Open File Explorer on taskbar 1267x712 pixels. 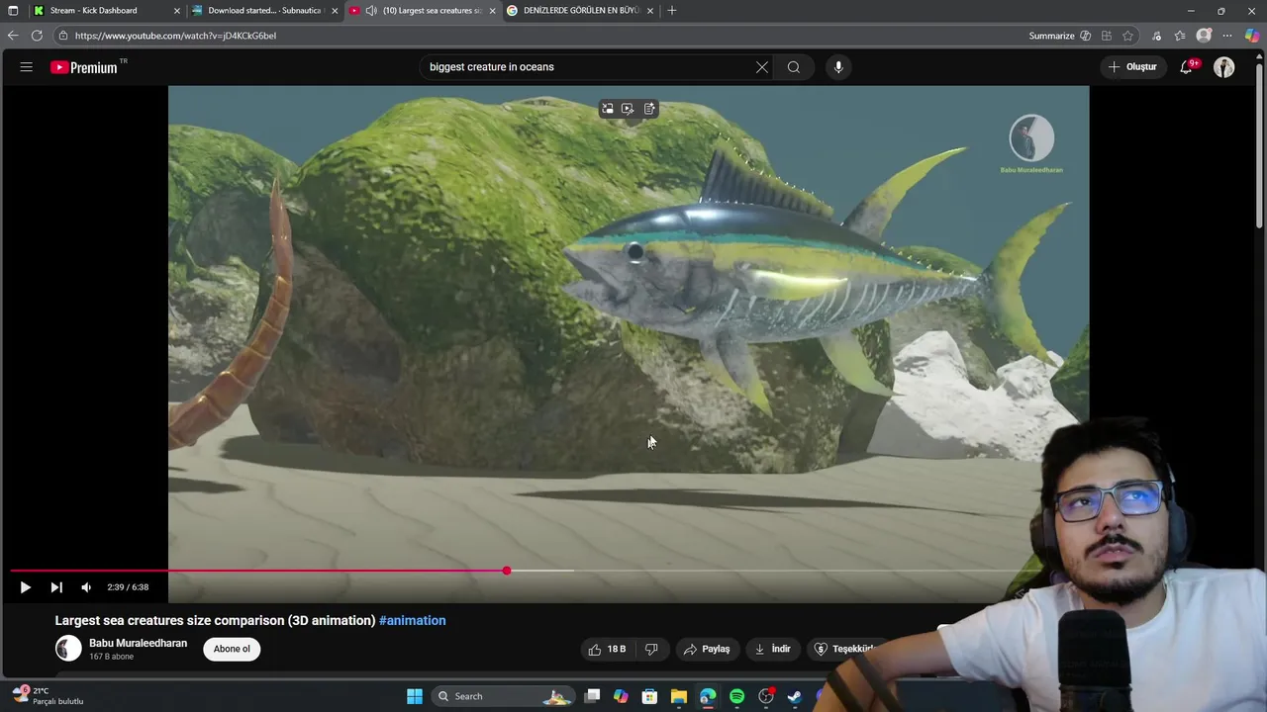click(x=679, y=696)
